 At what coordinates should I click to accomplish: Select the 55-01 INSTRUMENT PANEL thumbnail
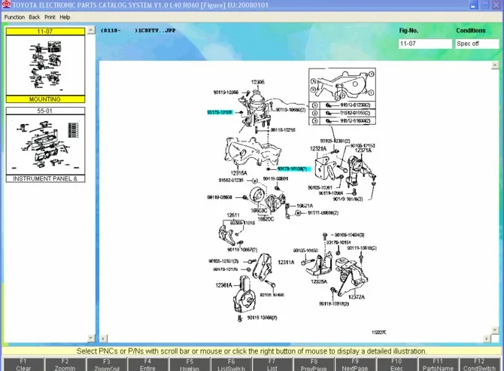point(45,144)
